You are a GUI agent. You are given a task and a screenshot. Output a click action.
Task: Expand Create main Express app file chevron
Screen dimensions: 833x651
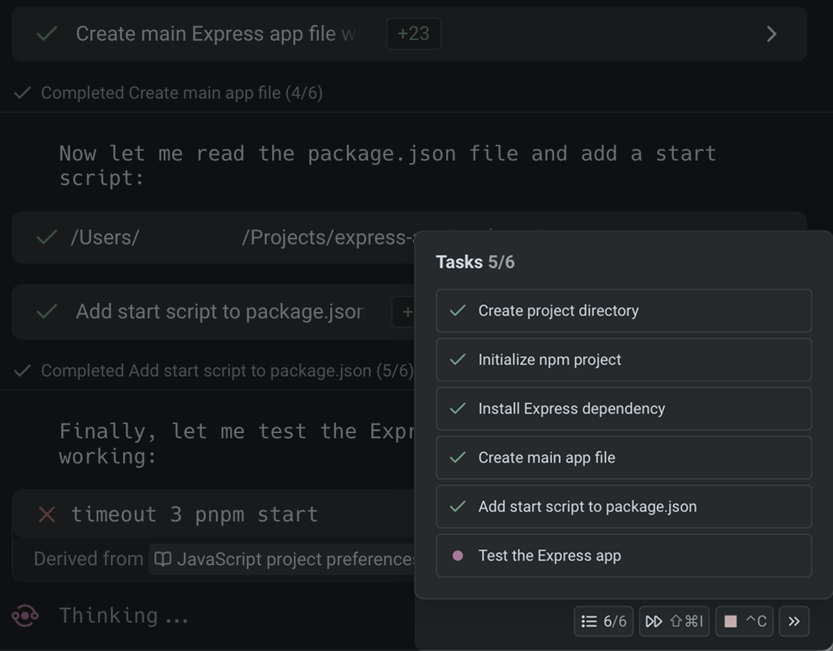pos(771,34)
